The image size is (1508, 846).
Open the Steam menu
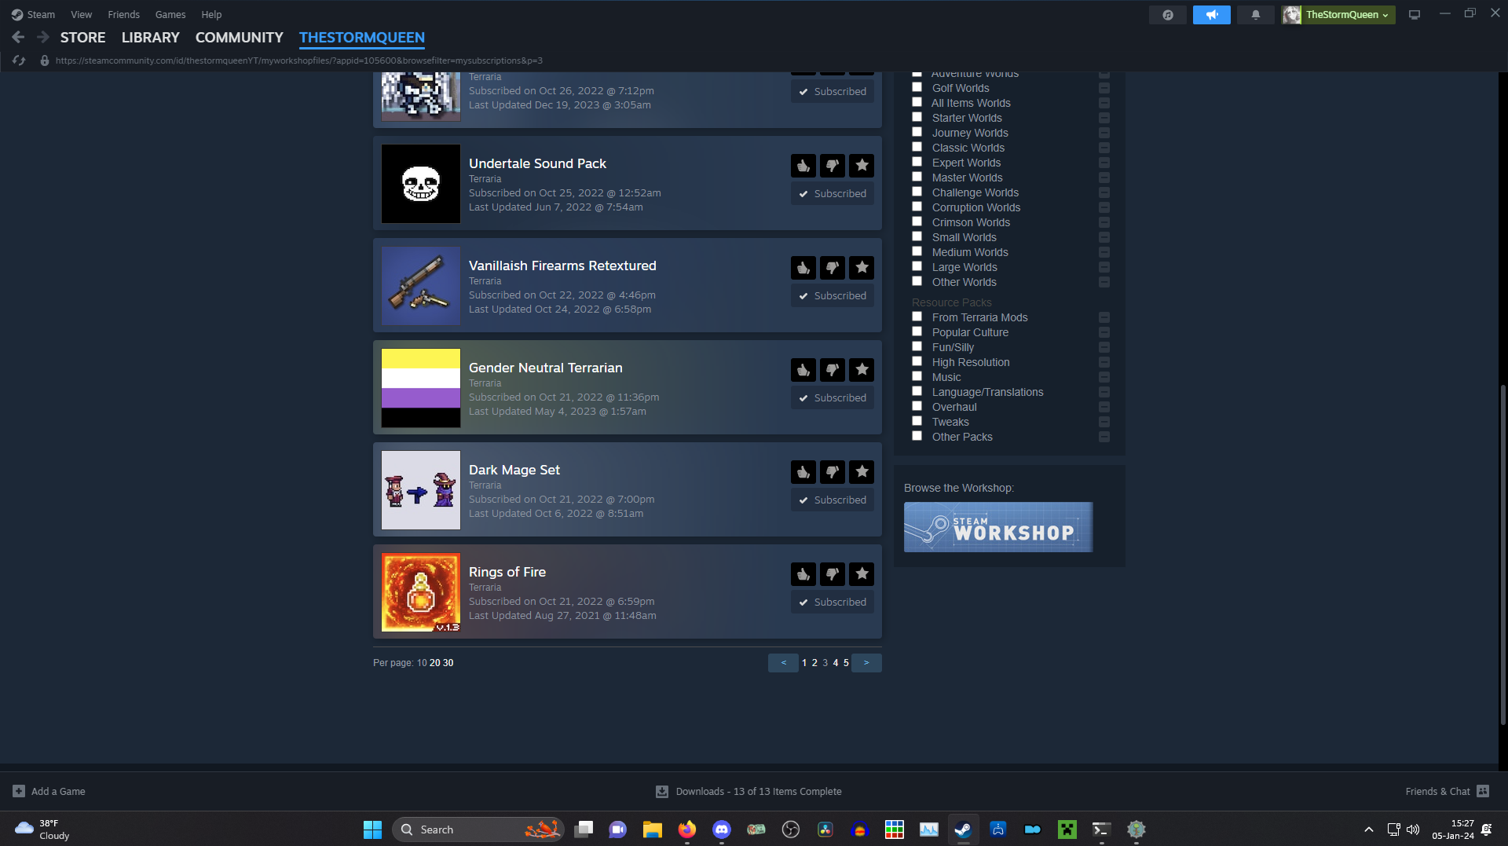[x=33, y=14]
